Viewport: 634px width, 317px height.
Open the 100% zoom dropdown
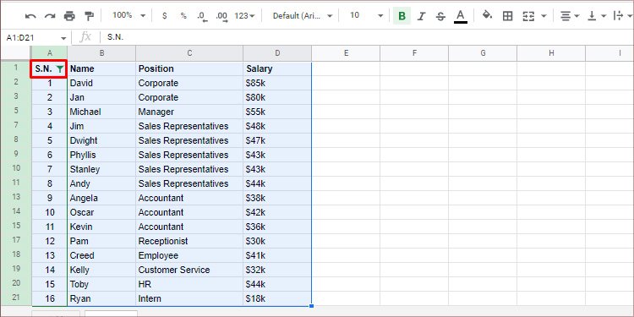(129, 15)
